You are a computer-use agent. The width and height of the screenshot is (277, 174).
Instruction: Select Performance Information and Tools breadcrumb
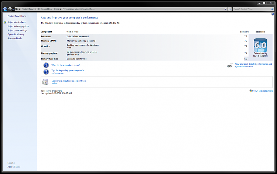click(79, 9)
